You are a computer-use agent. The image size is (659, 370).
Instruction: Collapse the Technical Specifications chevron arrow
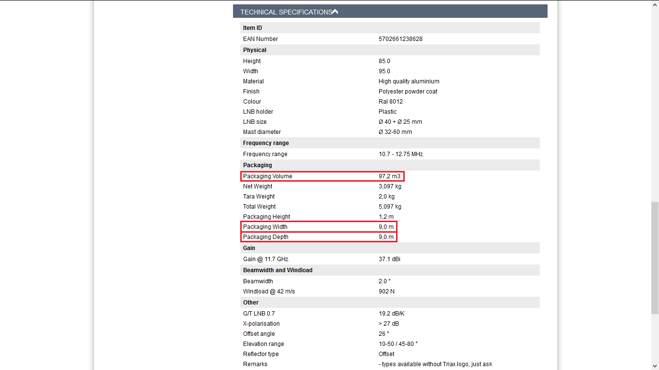click(x=335, y=12)
